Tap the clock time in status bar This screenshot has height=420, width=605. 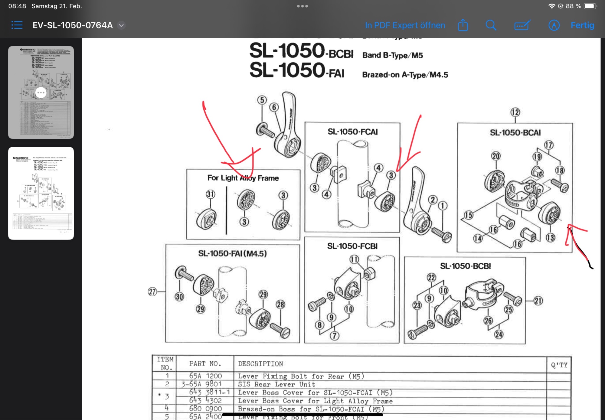[x=17, y=6]
